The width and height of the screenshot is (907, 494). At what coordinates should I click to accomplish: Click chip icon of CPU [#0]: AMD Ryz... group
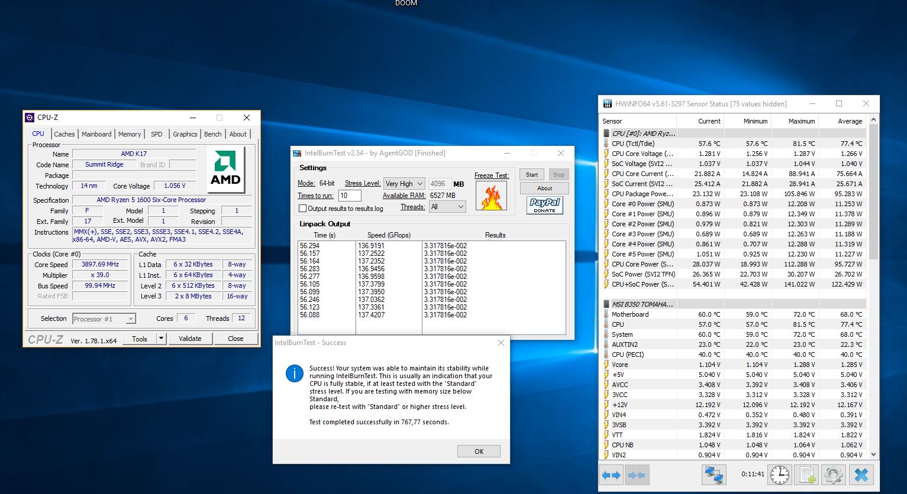tap(606, 134)
